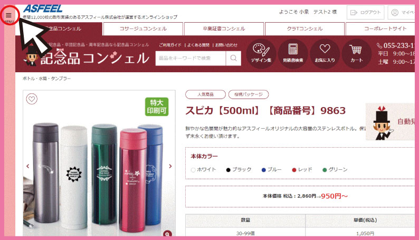Show next product image arrow
Viewport: 419px width, 240px height.
170,166
